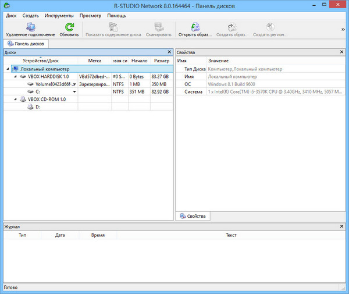Close the Диски panel
This screenshot has height=294, width=349.
pos(170,52)
